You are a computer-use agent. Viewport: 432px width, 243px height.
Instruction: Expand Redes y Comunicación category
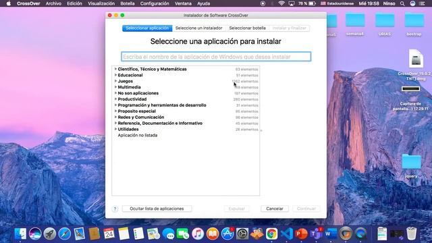click(x=115, y=117)
